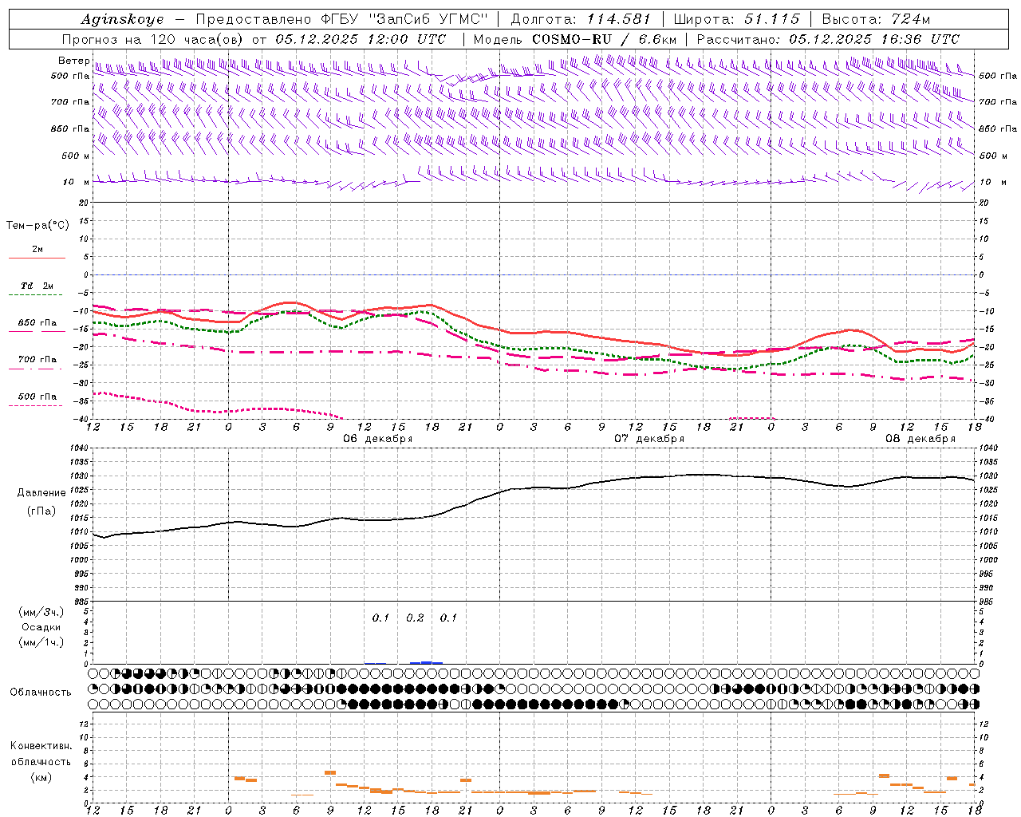The width and height of the screenshot is (1021, 817).
Task: Click the '2м' temperature legend entry
Action: [x=37, y=249]
